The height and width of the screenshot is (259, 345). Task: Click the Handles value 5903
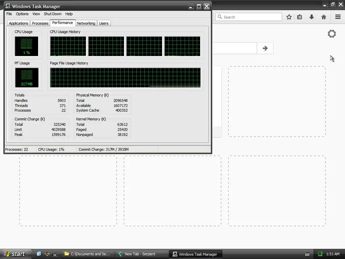[x=62, y=100]
